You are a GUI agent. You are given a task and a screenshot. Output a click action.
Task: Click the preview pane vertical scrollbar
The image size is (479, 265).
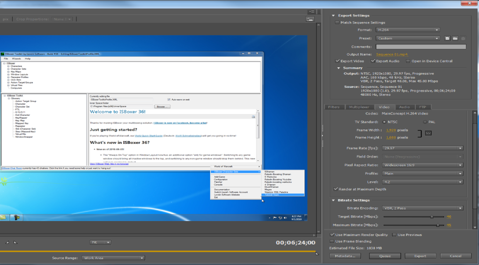pyautogui.click(x=318, y=128)
